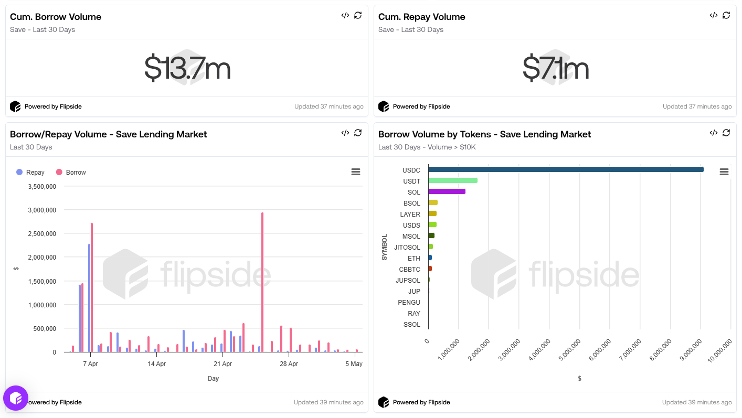The image size is (742, 418).
Task: Toggle the Repay series in legend
Action: tap(30, 172)
